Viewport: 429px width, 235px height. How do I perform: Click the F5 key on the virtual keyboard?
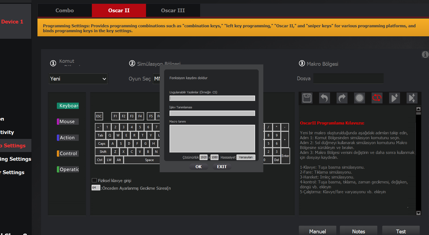(151, 116)
